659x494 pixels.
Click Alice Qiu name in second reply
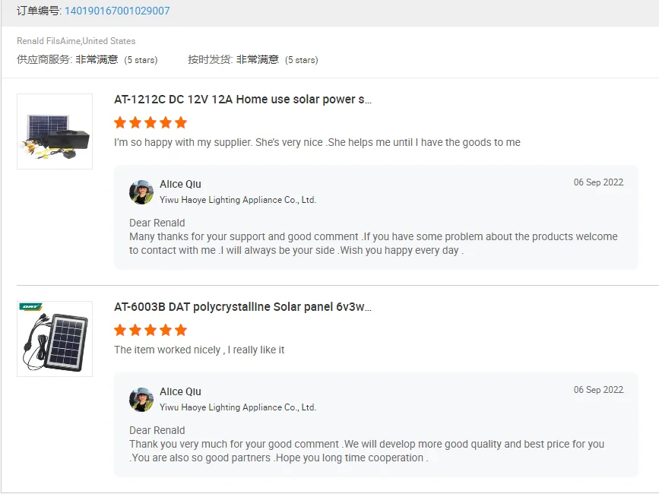tap(180, 391)
